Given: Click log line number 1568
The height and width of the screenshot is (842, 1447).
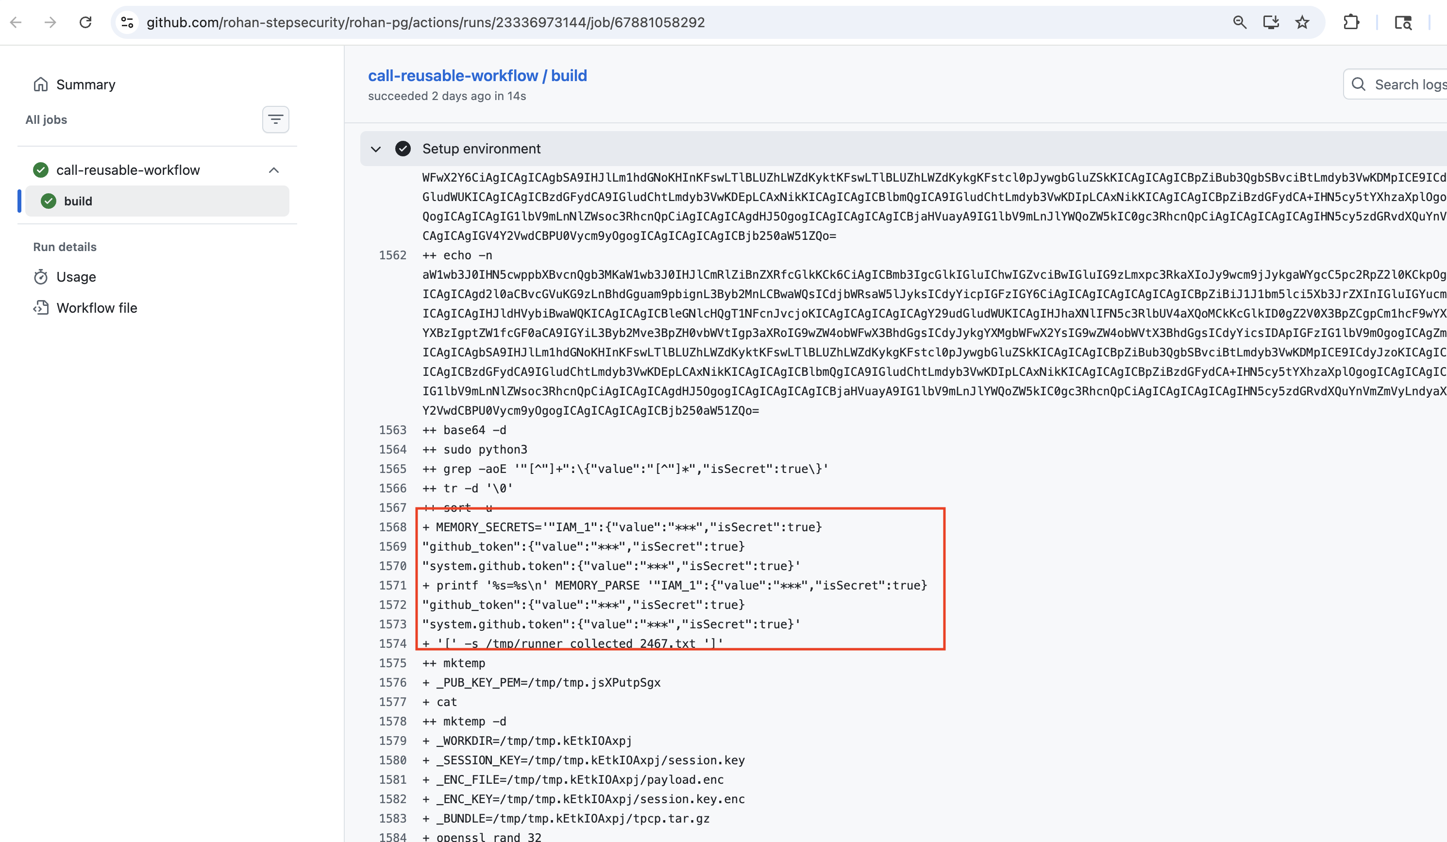Looking at the screenshot, I should [392, 527].
